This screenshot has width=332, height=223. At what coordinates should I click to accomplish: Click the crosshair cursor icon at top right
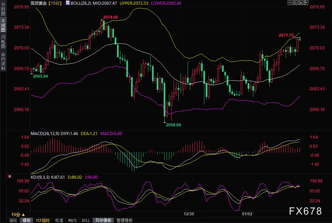tap(290, 3)
